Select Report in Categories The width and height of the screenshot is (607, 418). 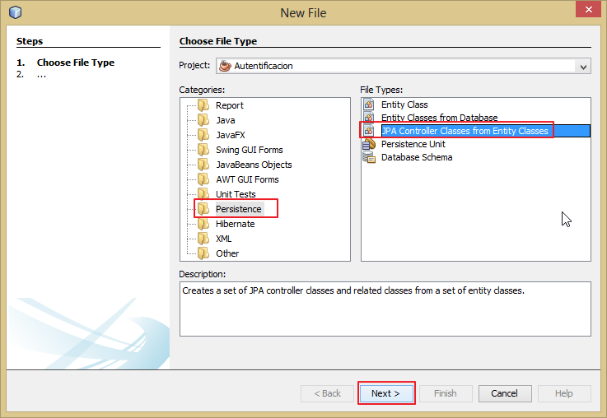[x=230, y=105]
